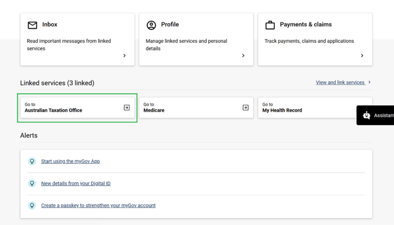The image size is (394, 225).
Task: Click the Australian Taxation Office label
Action: [x=53, y=110]
